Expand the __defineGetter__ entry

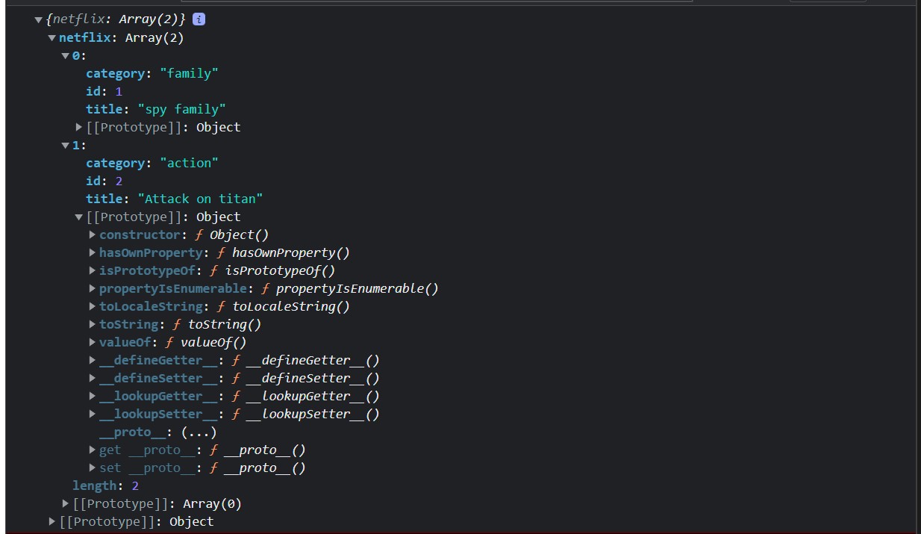93,361
